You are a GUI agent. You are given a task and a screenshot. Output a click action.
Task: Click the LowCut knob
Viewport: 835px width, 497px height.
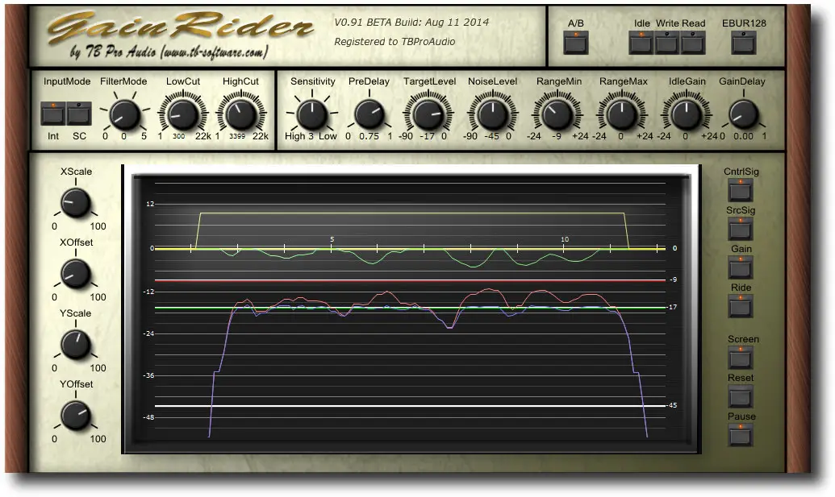tap(182, 114)
